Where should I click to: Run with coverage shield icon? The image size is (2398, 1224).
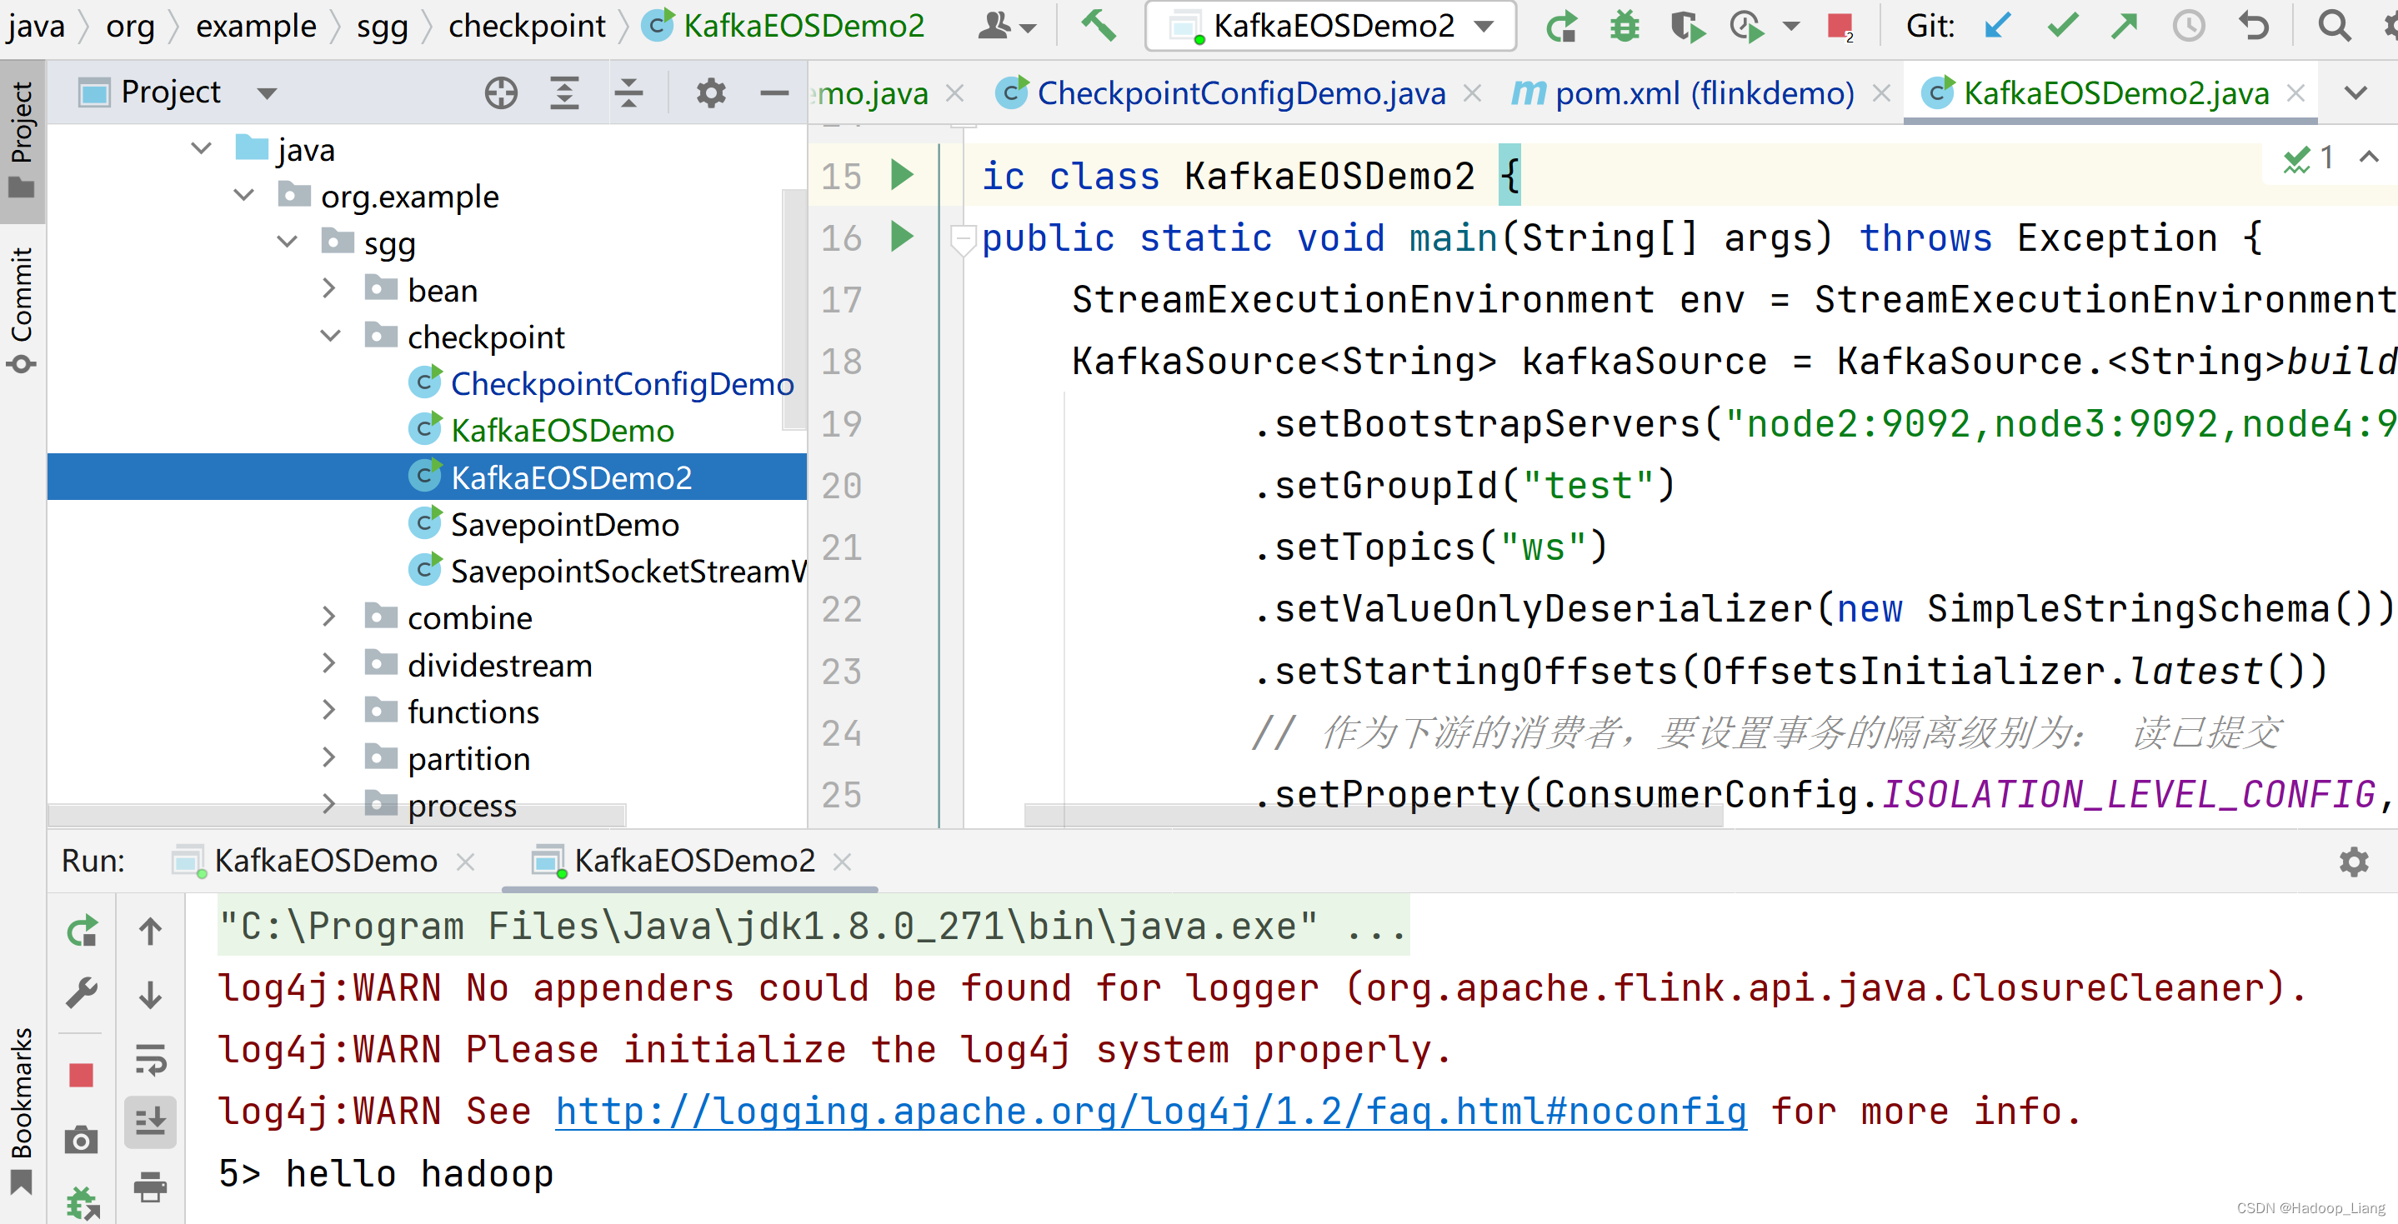tap(1686, 26)
